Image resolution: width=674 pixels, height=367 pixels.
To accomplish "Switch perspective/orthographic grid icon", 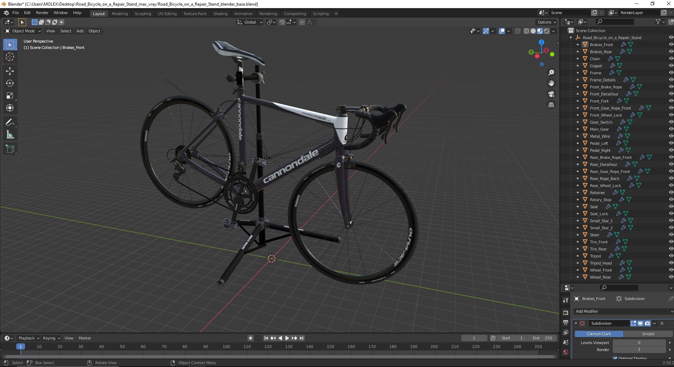I will (551, 105).
